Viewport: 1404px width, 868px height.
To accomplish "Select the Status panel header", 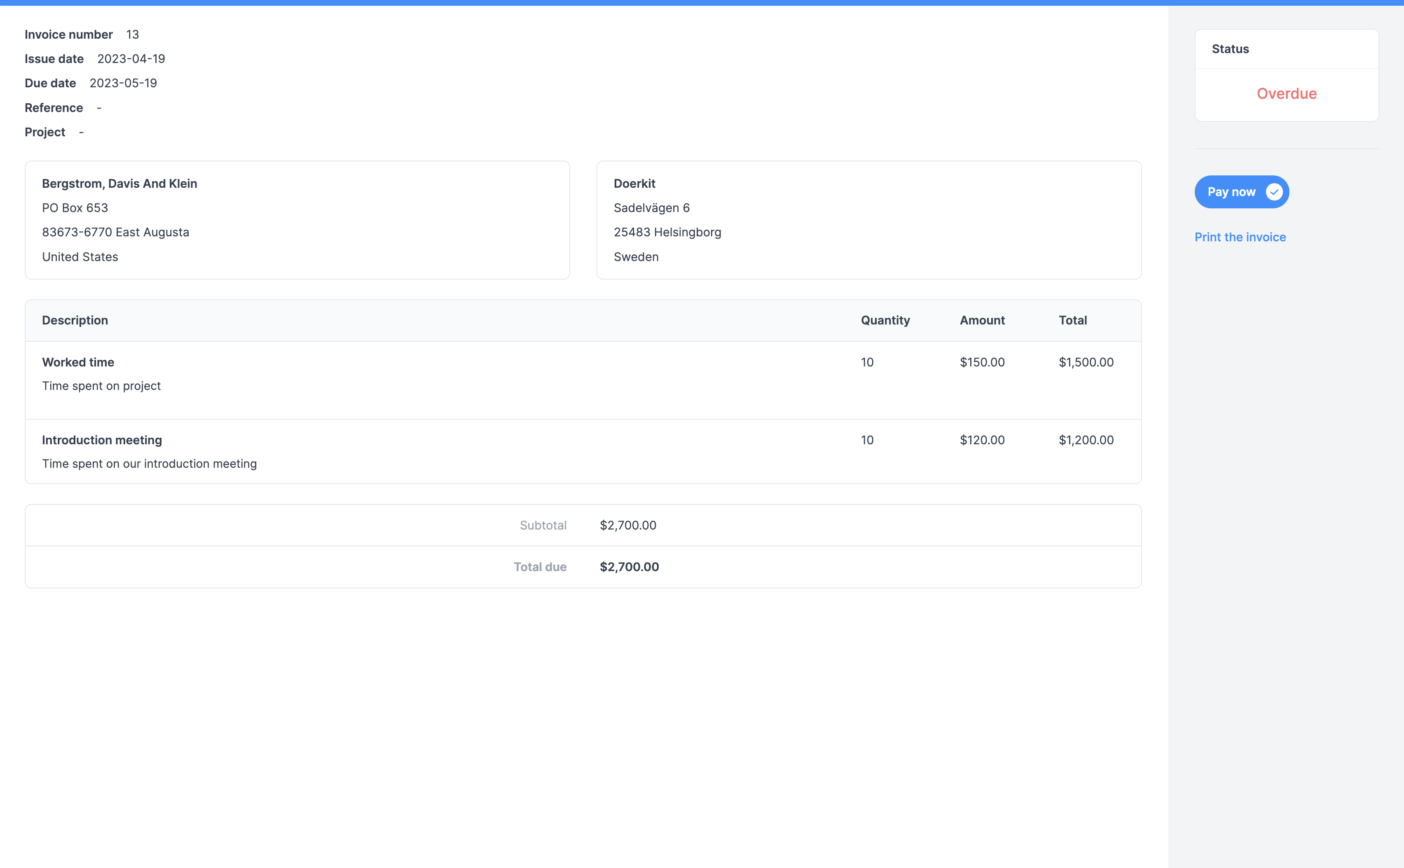I will 1229,49.
